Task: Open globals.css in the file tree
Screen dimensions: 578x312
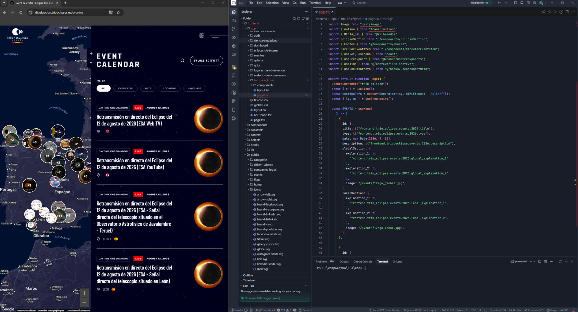Action: 261,105
